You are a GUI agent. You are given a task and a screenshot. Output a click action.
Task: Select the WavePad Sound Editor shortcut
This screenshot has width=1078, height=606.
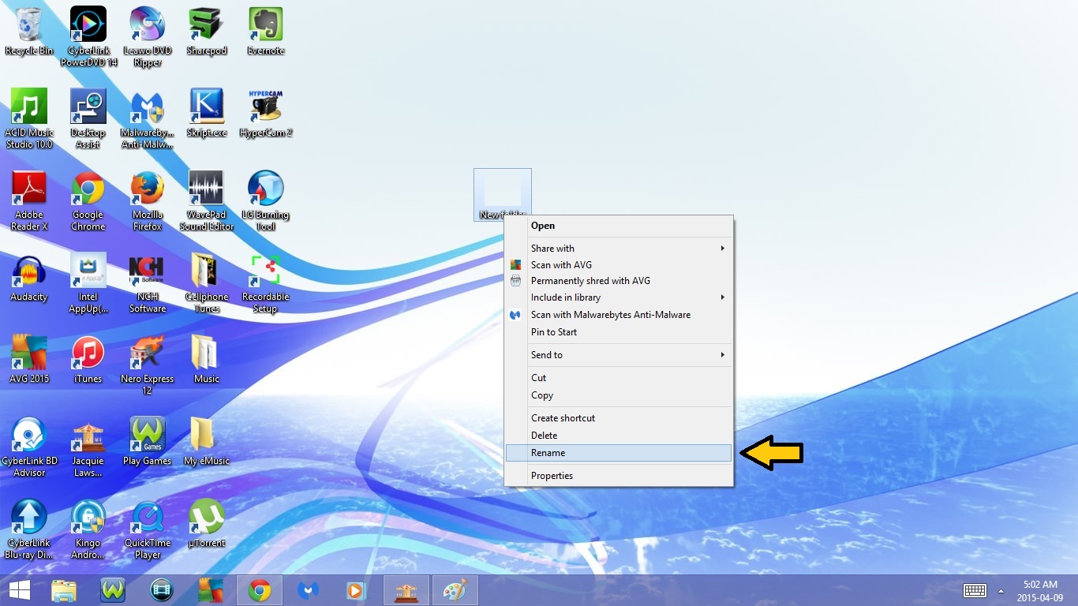pyautogui.click(x=207, y=200)
